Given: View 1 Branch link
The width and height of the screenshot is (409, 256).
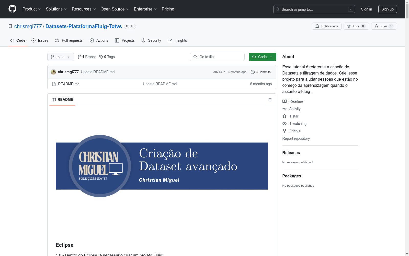Looking at the screenshot, I should point(87,57).
